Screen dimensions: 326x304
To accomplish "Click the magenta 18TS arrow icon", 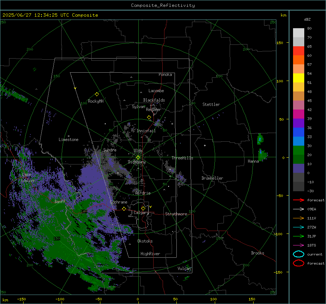I will coord(298,245).
